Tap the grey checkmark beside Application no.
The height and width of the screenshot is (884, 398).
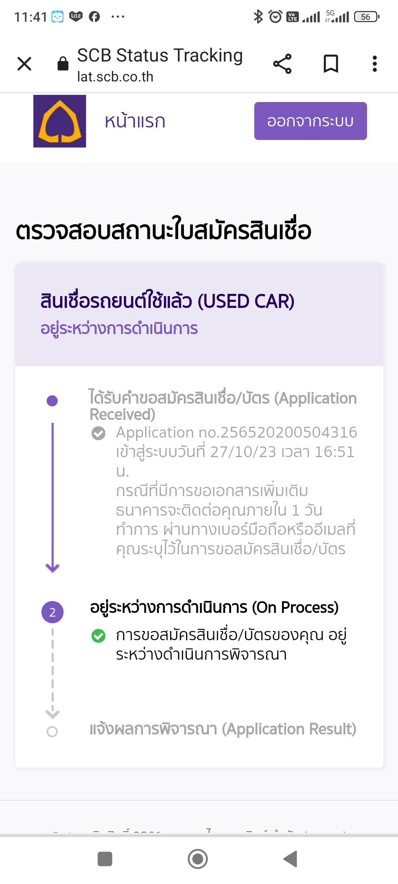tap(98, 433)
